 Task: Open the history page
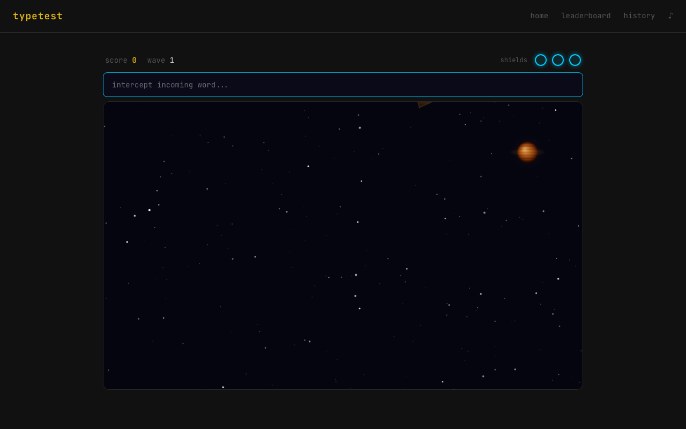point(639,16)
